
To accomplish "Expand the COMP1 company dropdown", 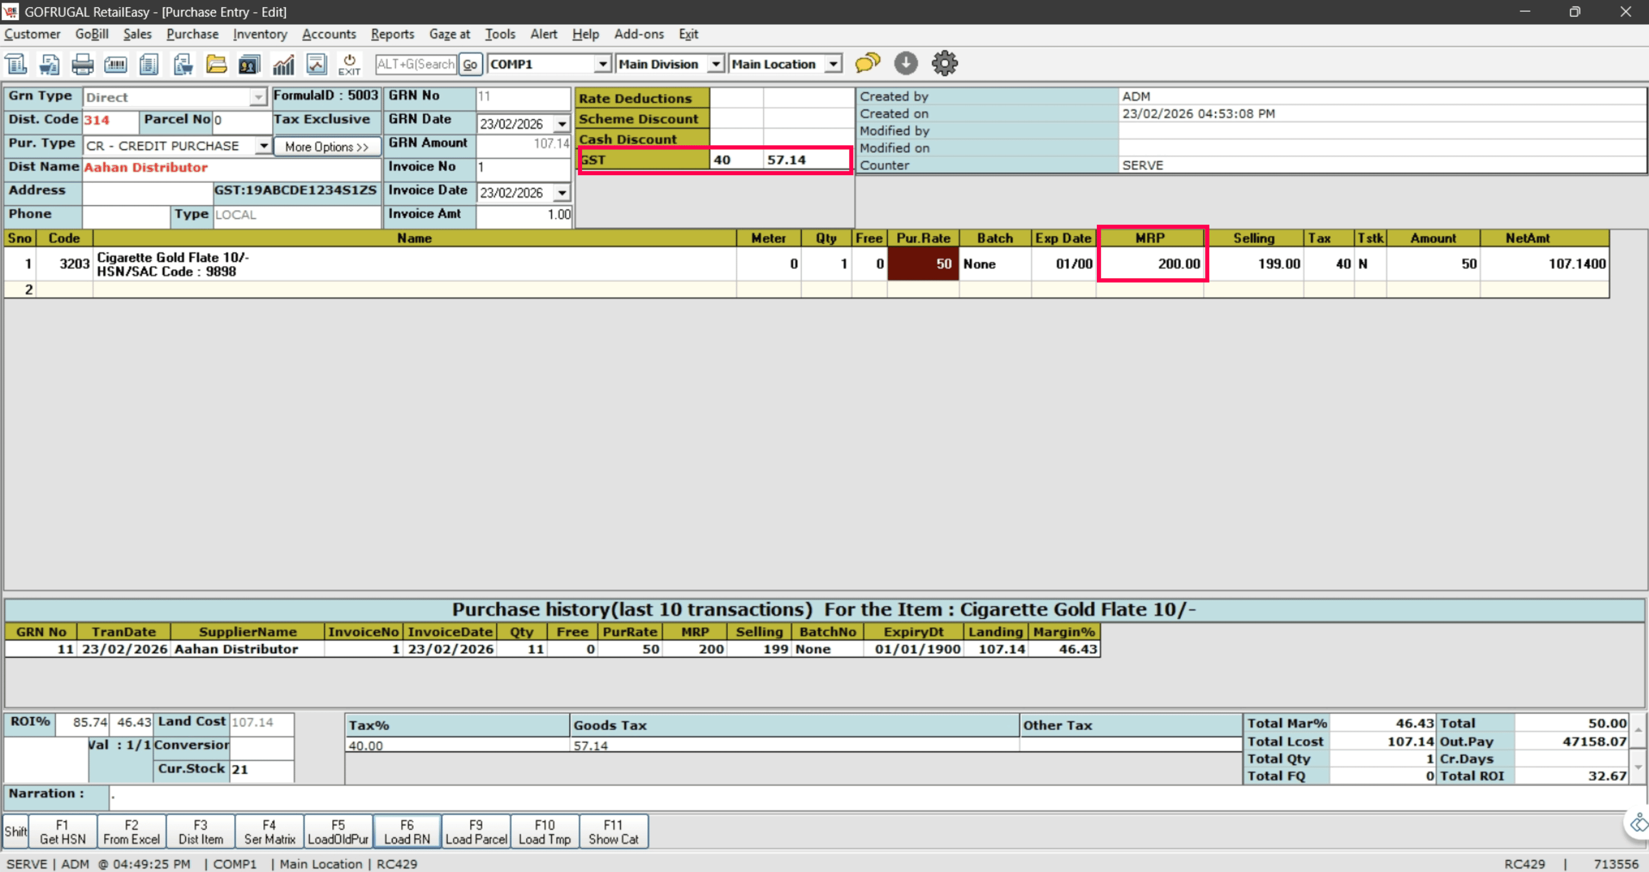I will pos(602,64).
